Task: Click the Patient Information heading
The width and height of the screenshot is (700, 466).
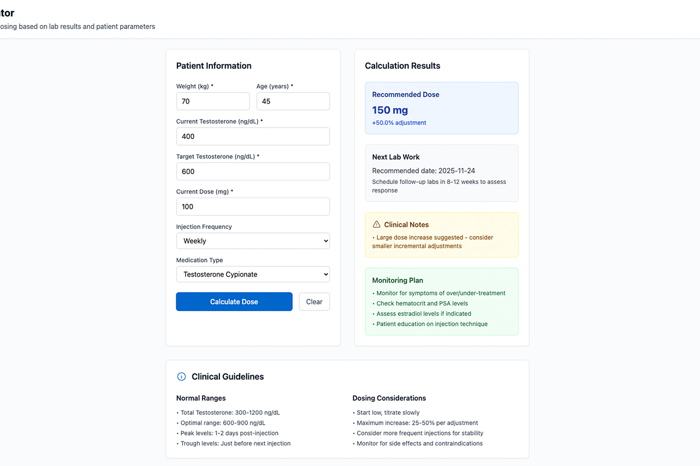Action: click(213, 66)
